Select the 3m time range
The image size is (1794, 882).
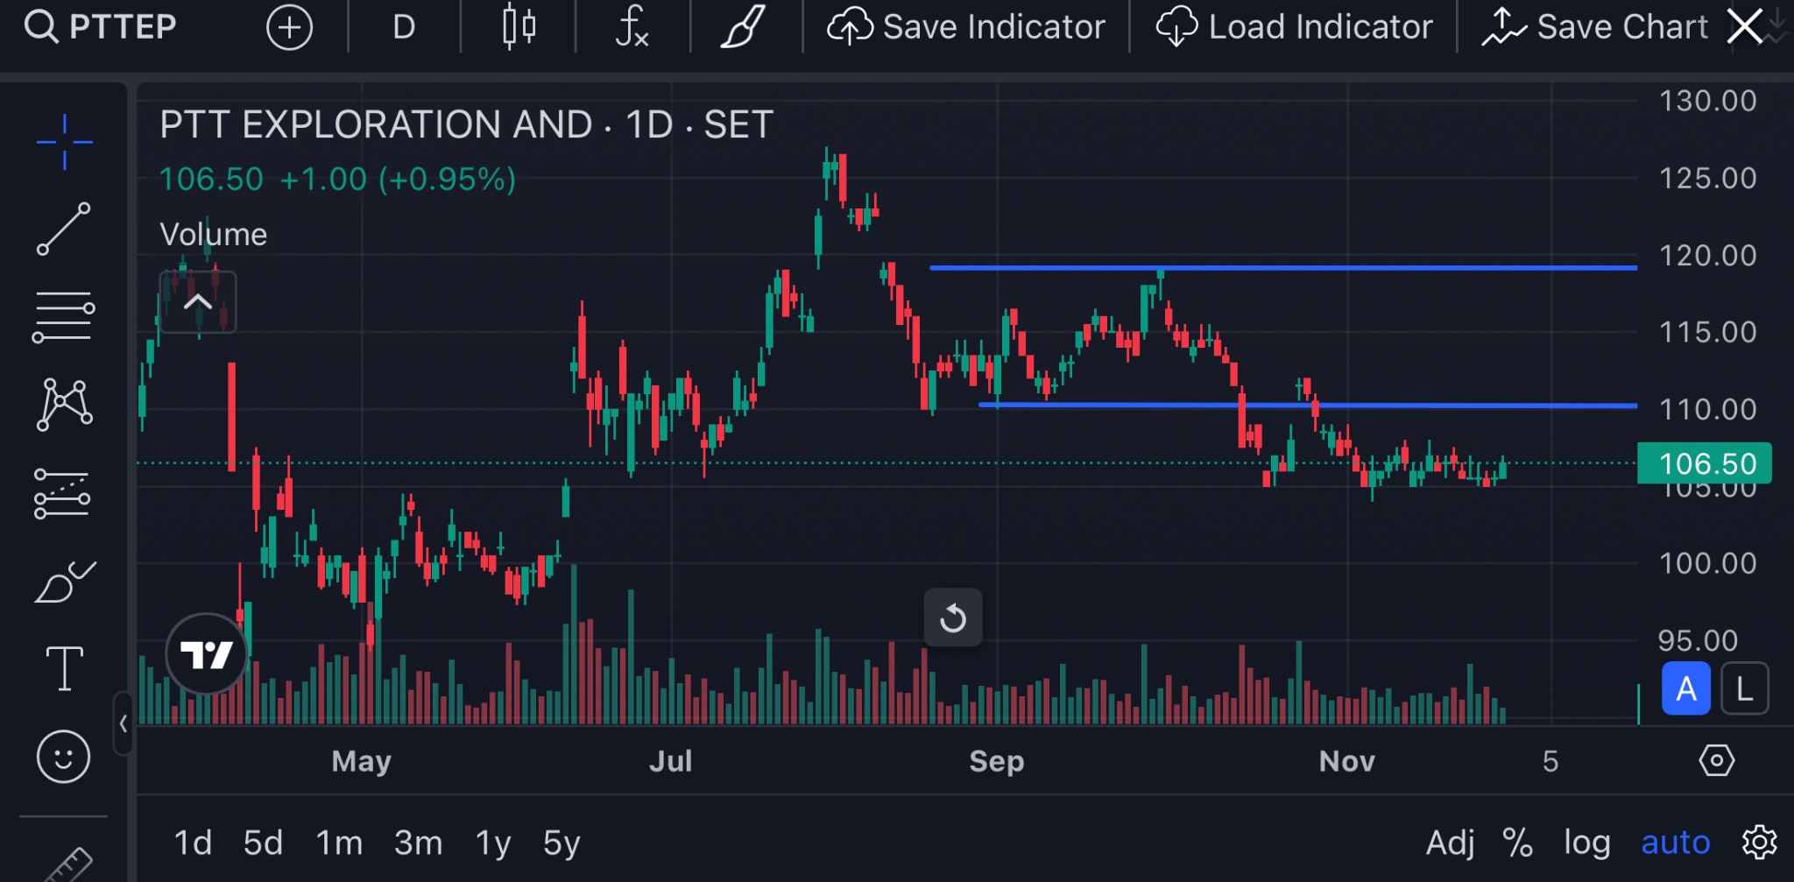tap(418, 843)
